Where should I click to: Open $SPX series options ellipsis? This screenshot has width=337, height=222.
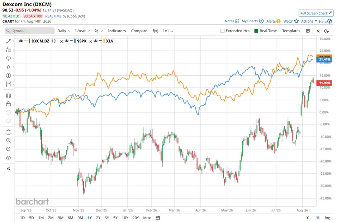(72, 41)
